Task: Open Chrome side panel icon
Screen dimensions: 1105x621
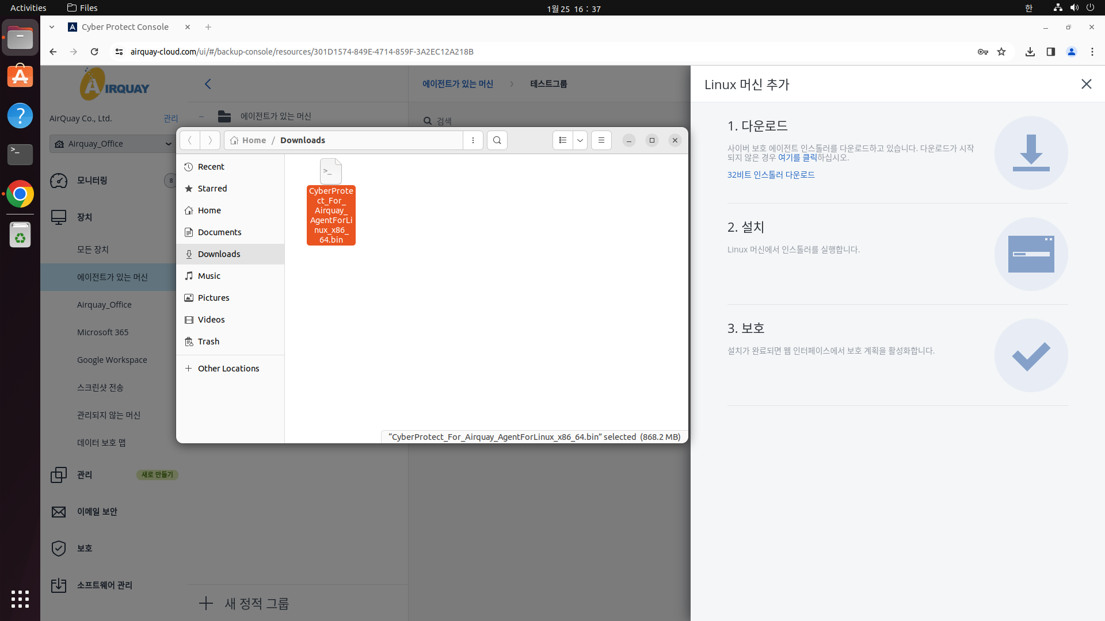Action: click(1050, 52)
